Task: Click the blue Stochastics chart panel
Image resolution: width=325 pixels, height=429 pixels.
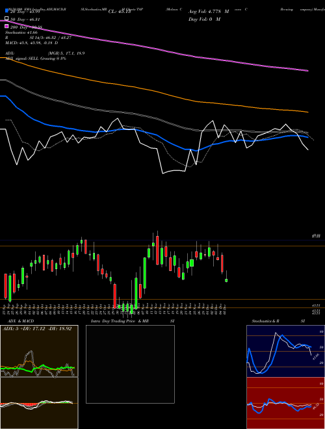Action: pos(285,351)
